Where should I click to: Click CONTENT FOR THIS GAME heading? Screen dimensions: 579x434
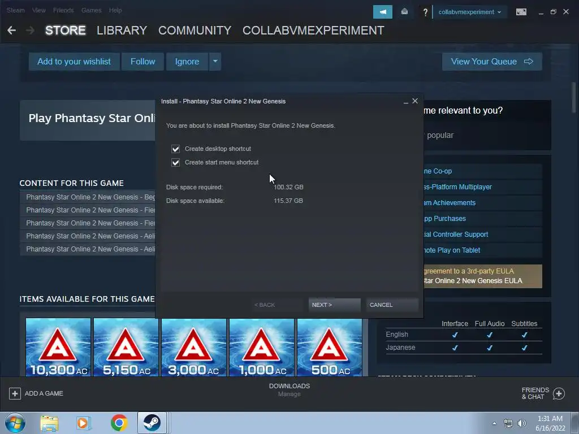tap(72, 183)
